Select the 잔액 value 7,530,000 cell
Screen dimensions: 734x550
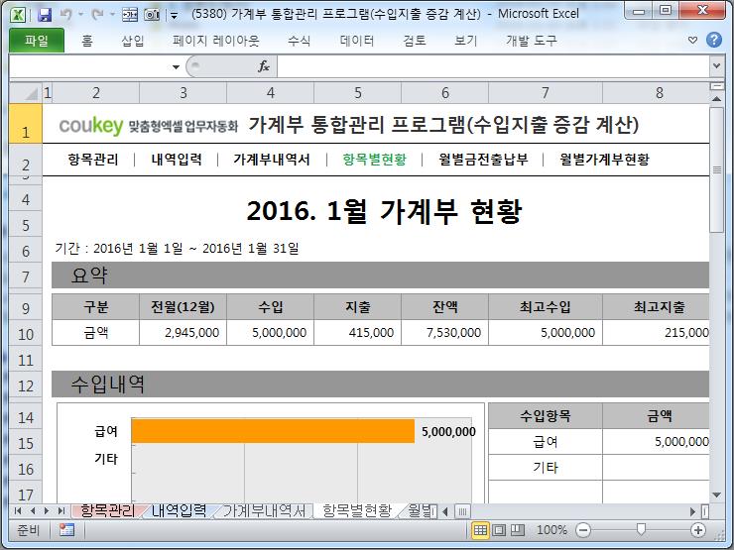(444, 333)
